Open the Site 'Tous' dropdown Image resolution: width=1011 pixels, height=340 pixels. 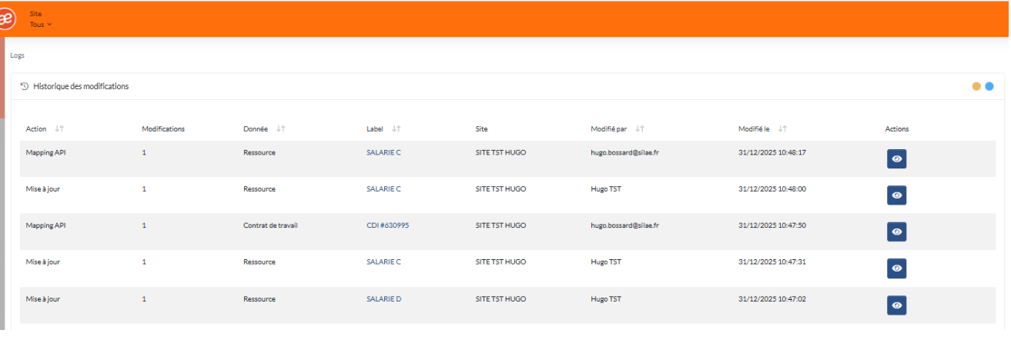[40, 25]
